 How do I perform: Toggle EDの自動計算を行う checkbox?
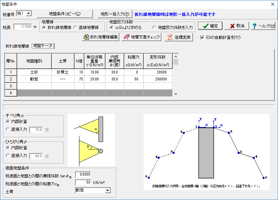pos(202,37)
